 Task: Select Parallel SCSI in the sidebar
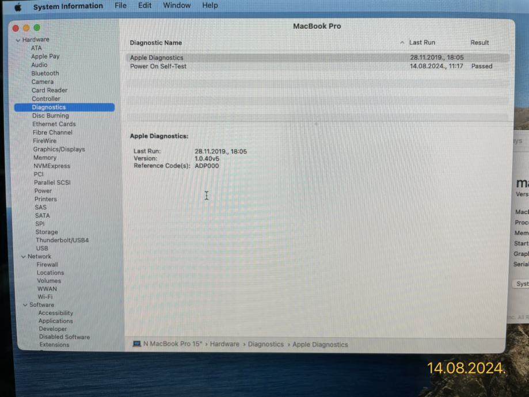click(x=52, y=182)
